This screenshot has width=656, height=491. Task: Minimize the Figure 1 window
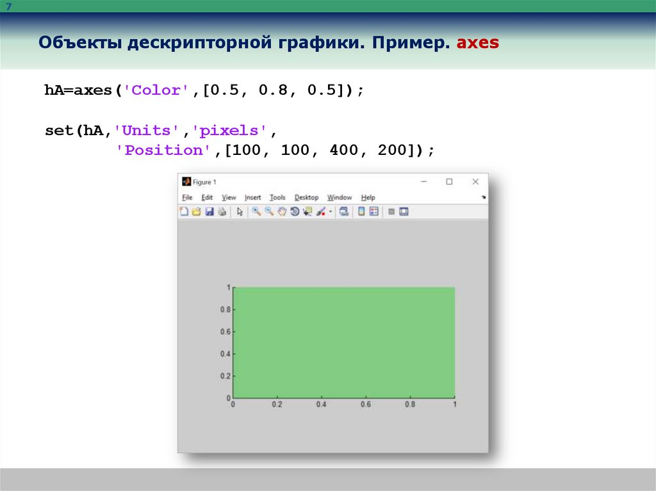click(x=424, y=182)
